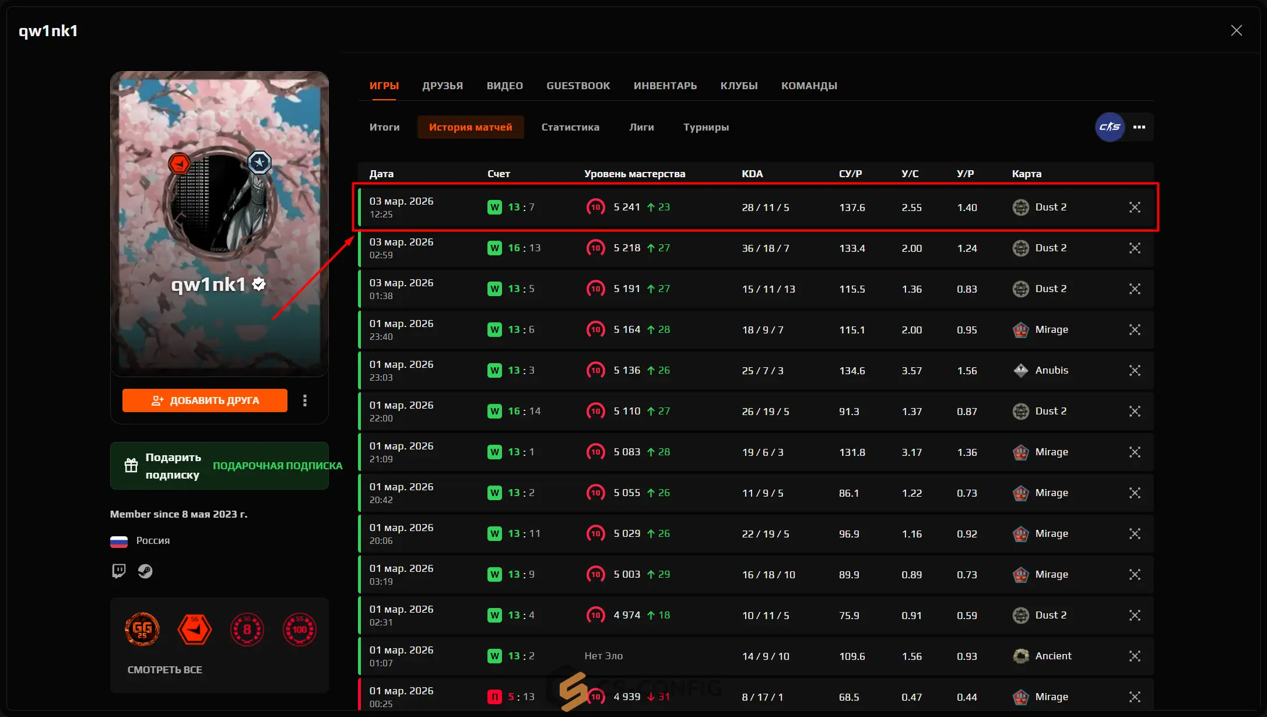Expand the horizontal dots menu beside cfs
This screenshot has width=1267, height=717.
tap(1139, 127)
